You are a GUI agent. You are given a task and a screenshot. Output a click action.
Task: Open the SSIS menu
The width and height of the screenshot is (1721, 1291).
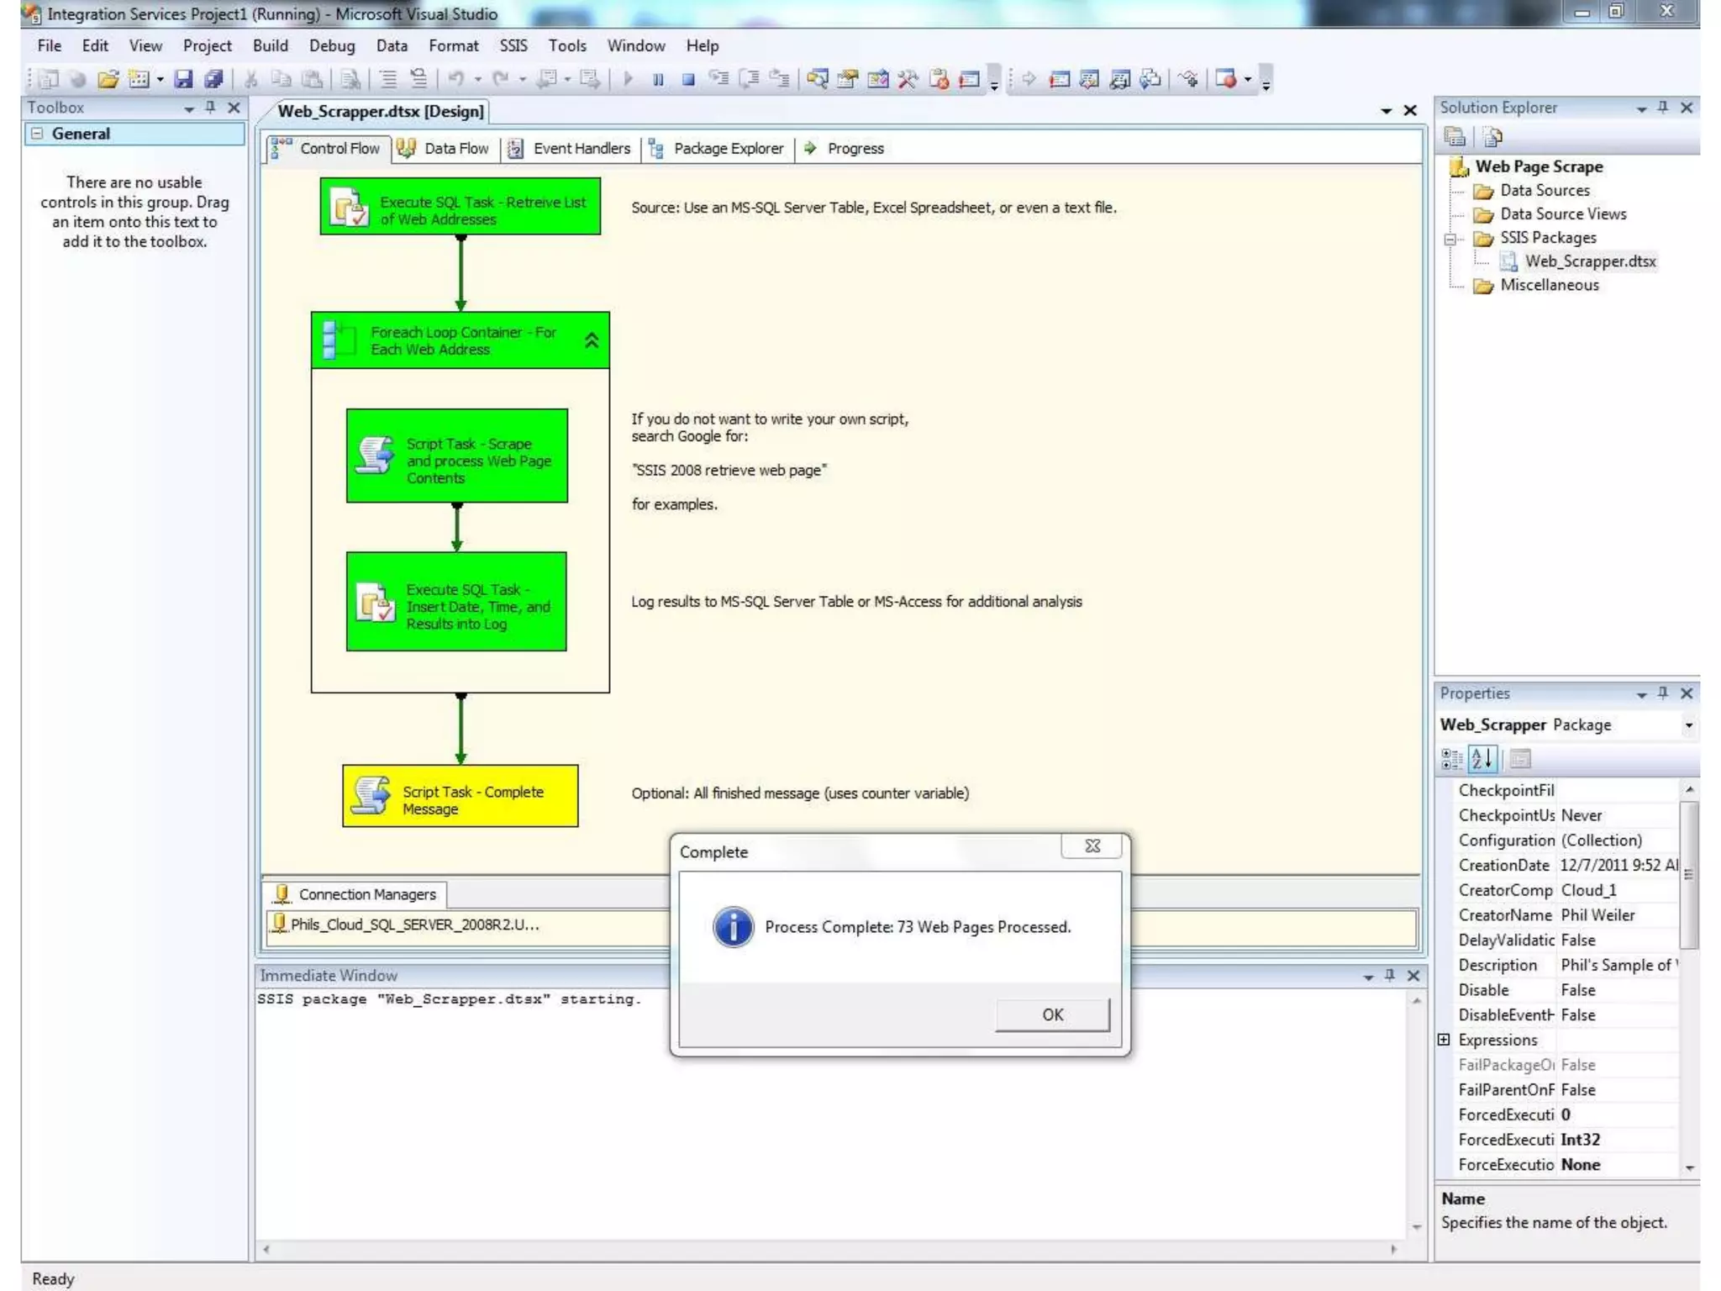click(513, 46)
